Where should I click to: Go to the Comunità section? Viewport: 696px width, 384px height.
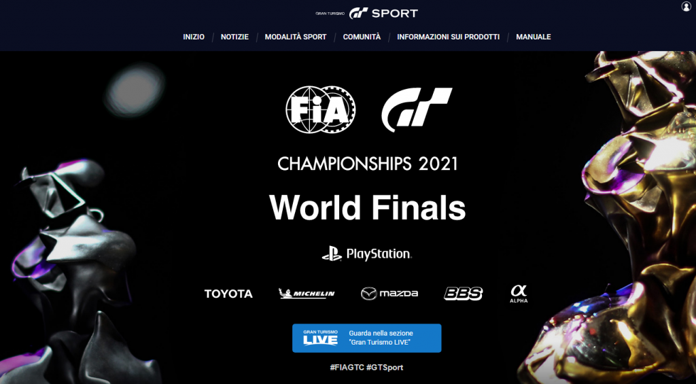[x=362, y=37]
